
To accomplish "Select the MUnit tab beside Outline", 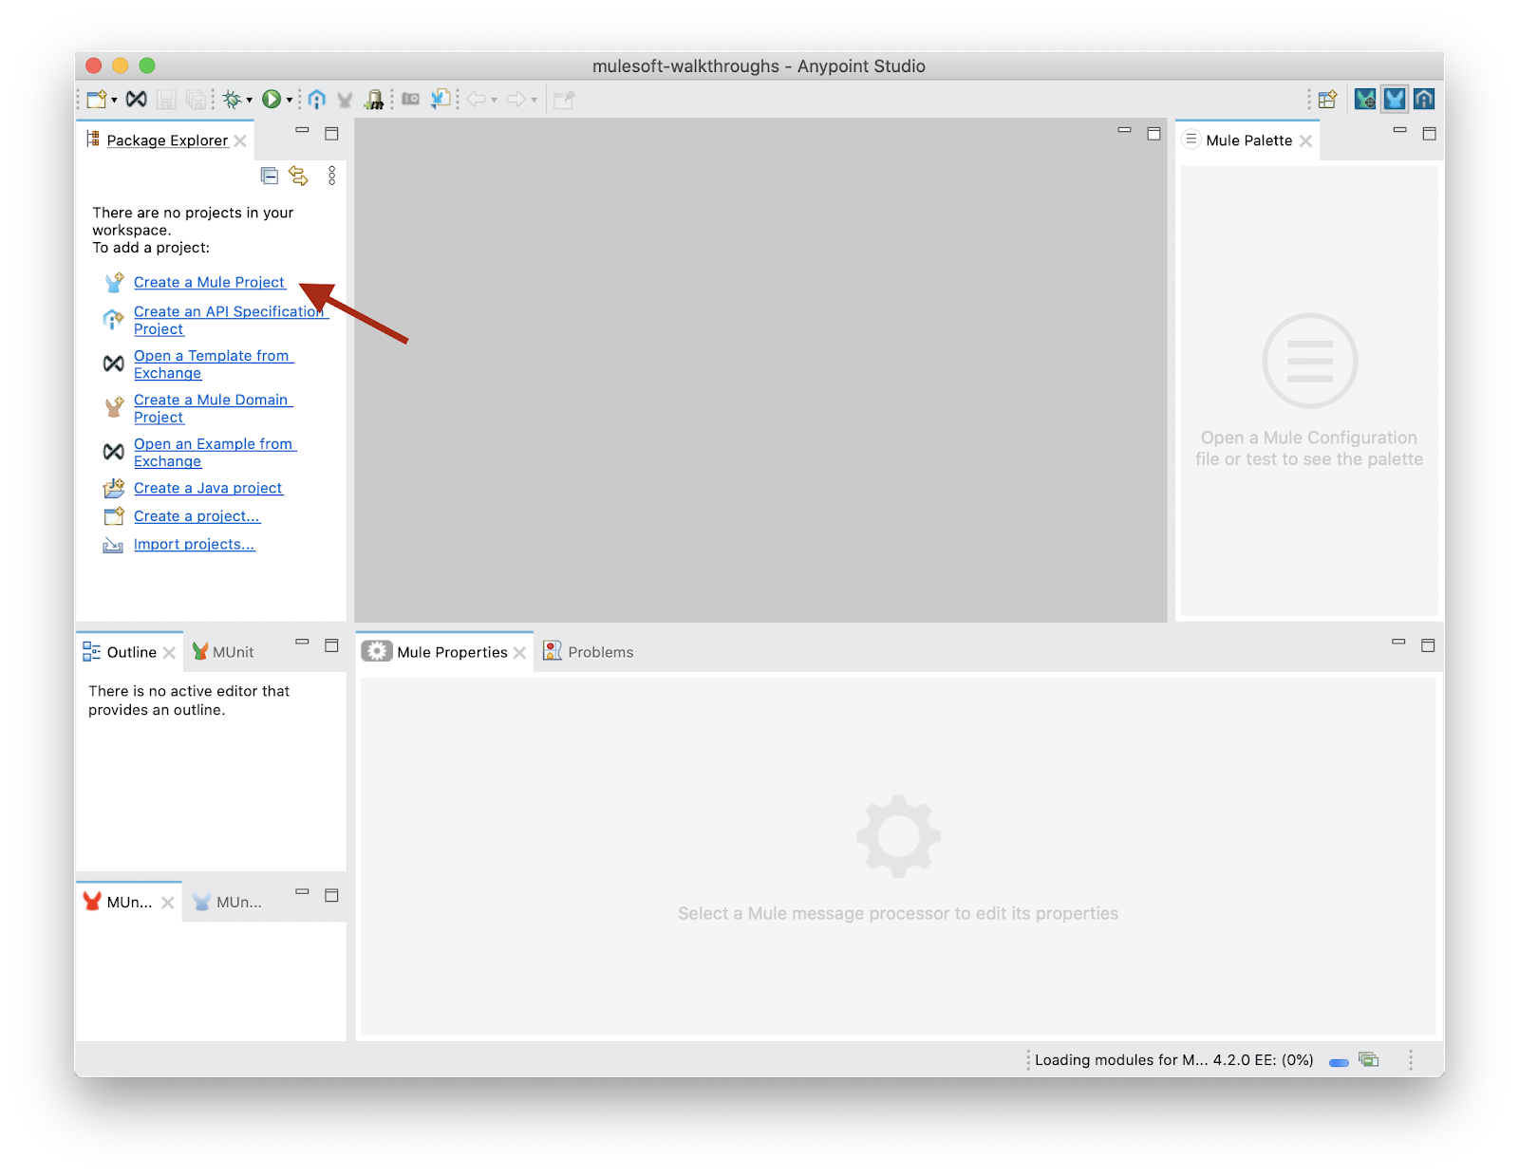I will (224, 652).
